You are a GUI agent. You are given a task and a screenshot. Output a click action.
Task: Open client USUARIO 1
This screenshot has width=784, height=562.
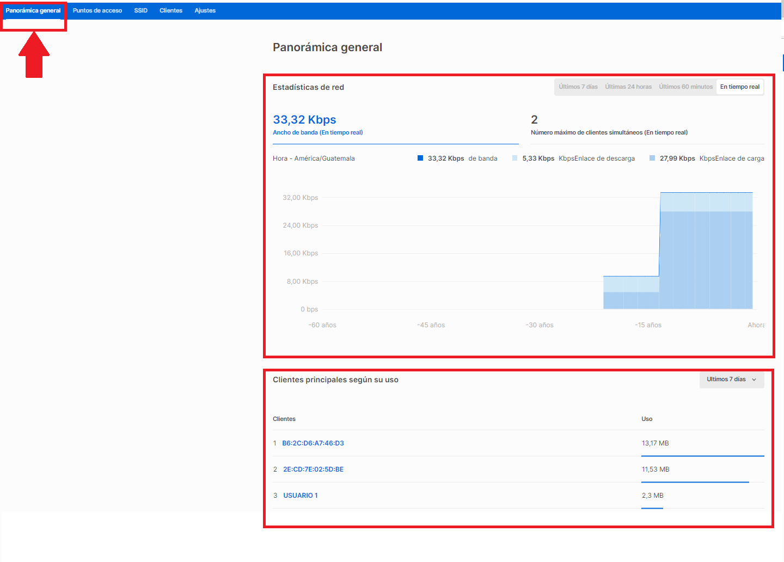point(301,496)
